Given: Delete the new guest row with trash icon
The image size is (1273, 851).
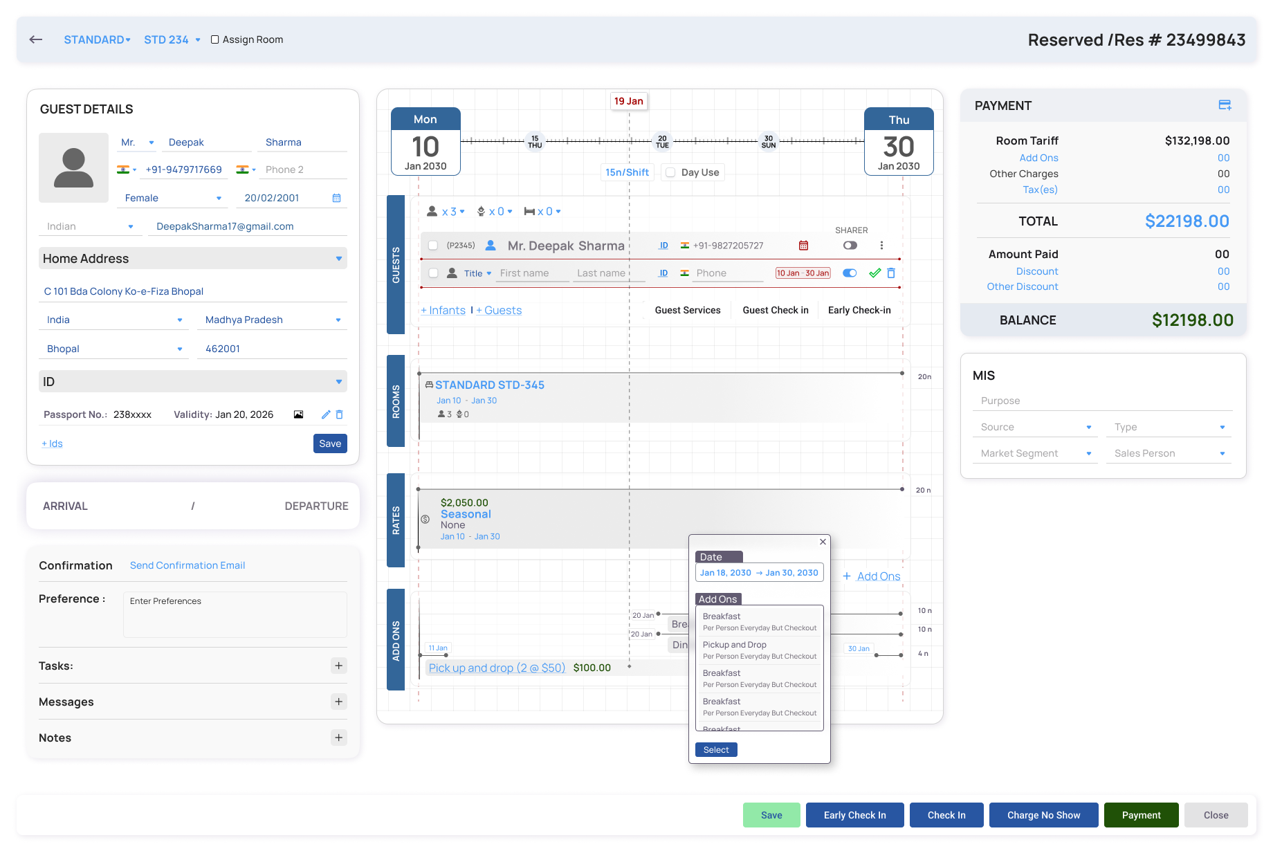Looking at the screenshot, I should 891,273.
